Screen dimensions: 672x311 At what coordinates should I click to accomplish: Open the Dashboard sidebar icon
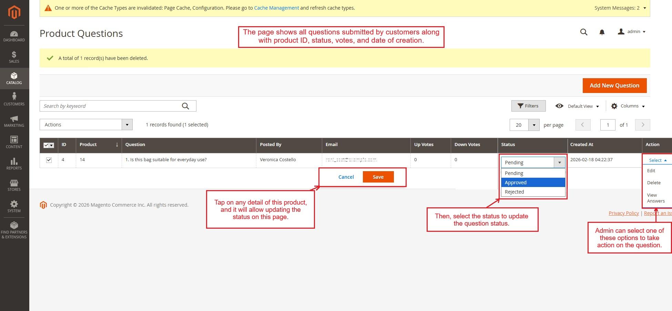click(x=14, y=36)
